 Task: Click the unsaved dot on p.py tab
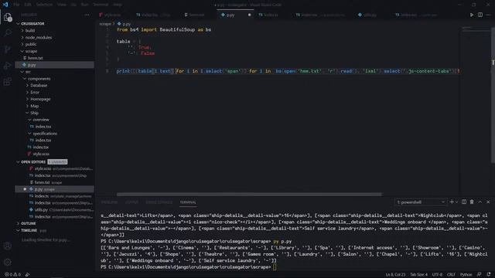click(249, 15)
